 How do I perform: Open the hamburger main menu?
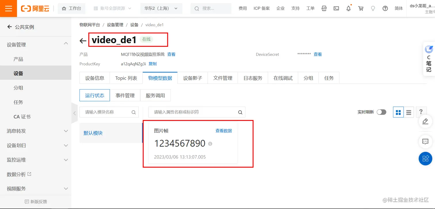[x=9, y=8]
